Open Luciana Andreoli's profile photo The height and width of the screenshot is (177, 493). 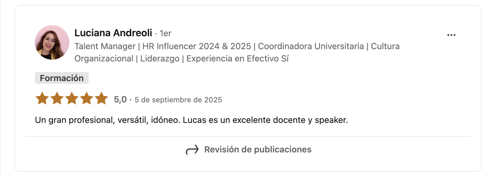52,42
